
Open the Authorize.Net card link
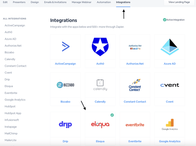[x=135, y=64]
